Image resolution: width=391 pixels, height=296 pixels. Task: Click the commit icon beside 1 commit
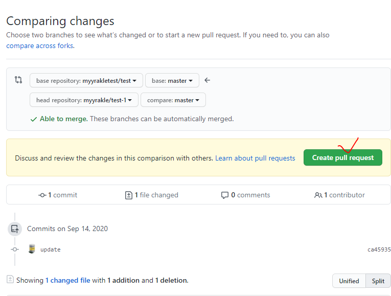pos(42,195)
